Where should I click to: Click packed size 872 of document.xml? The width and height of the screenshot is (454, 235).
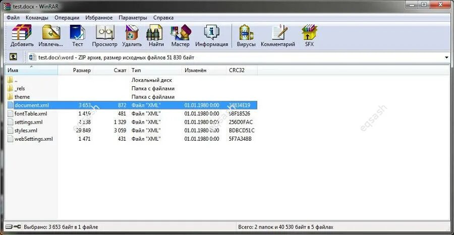pyautogui.click(x=122, y=105)
